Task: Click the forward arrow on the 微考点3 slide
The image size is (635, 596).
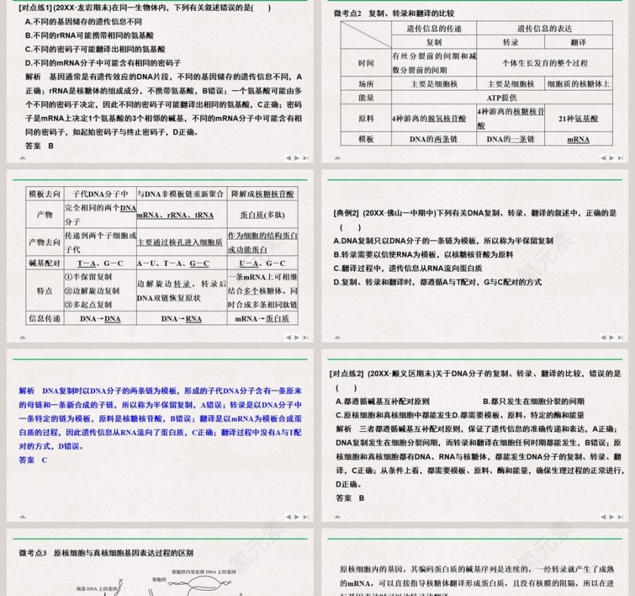Action: [296, 594]
